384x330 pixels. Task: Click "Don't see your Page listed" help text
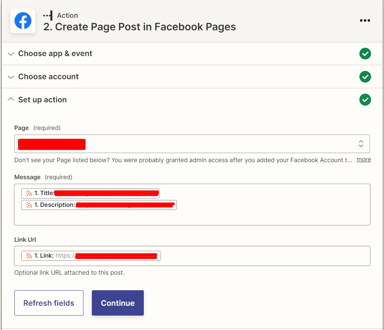[x=183, y=160]
